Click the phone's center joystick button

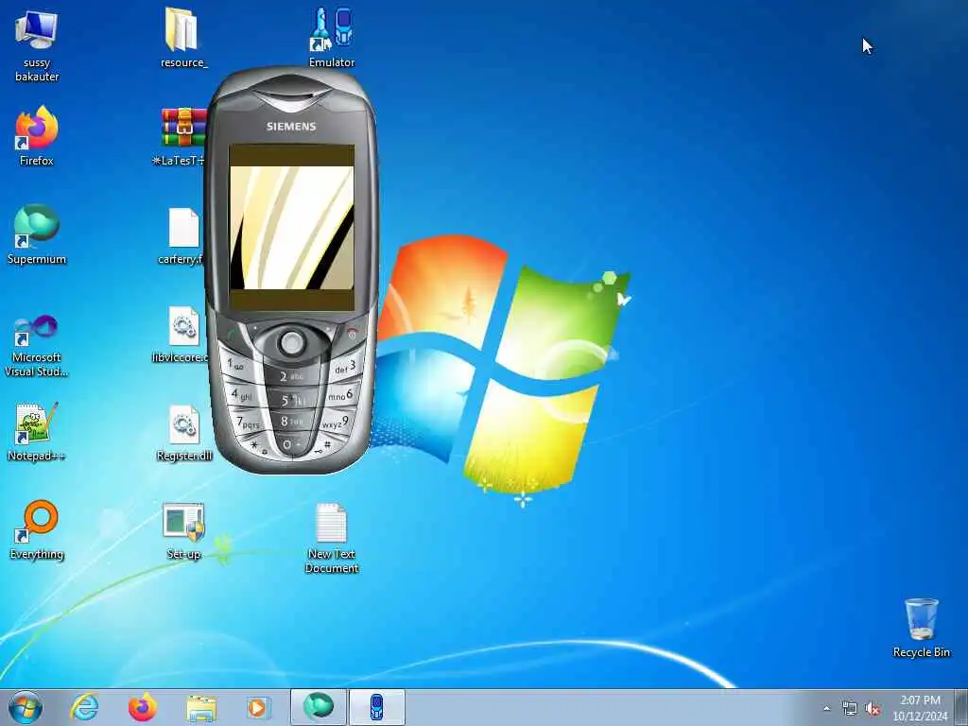tap(291, 342)
